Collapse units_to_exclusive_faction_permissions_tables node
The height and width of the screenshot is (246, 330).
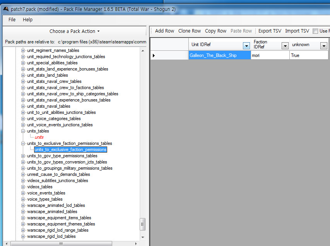click(23, 144)
